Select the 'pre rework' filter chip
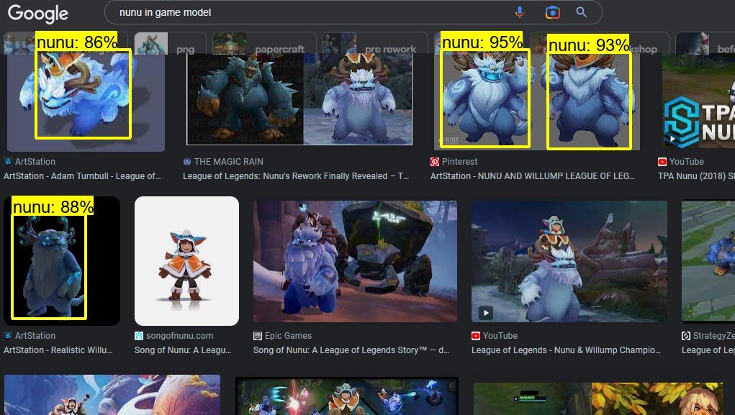735x415 pixels. coord(375,43)
